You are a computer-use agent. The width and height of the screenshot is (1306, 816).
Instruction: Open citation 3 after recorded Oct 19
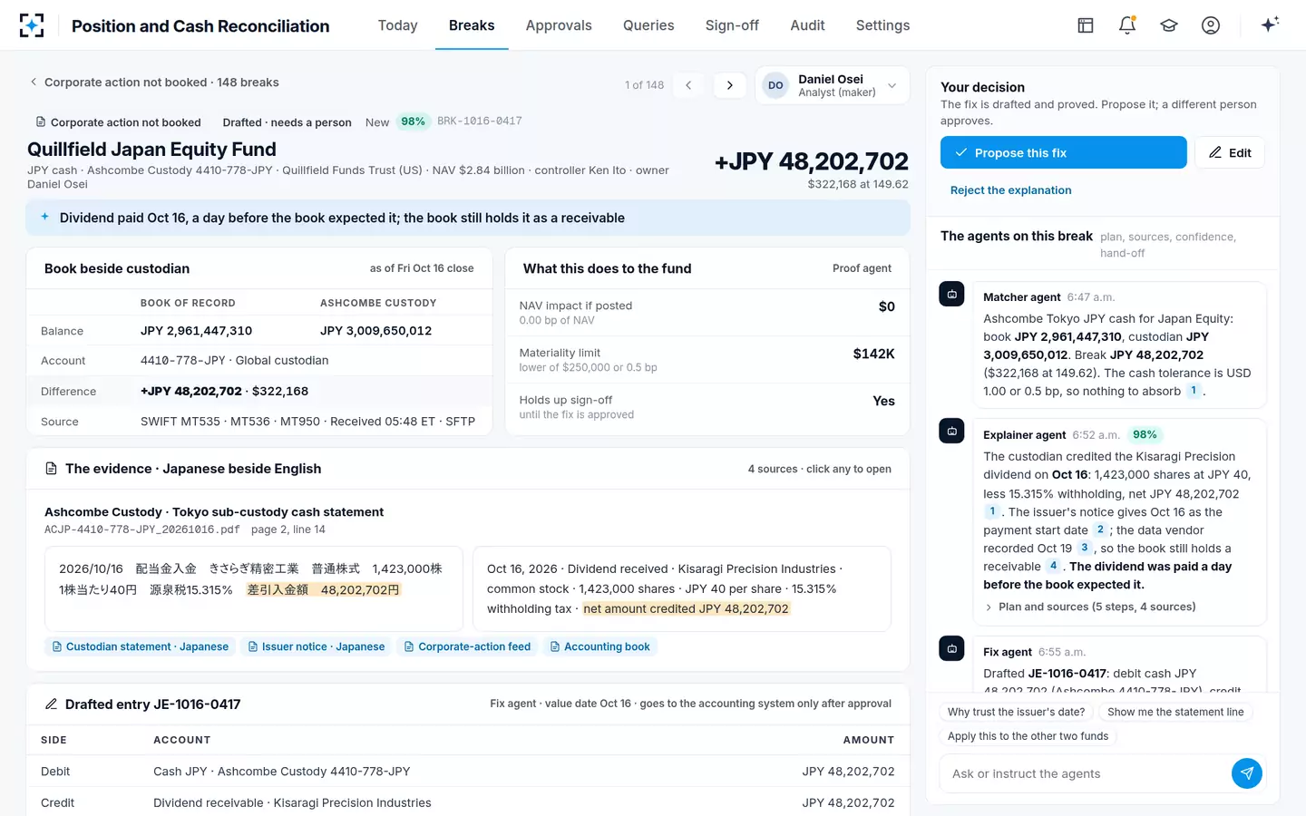(1084, 549)
